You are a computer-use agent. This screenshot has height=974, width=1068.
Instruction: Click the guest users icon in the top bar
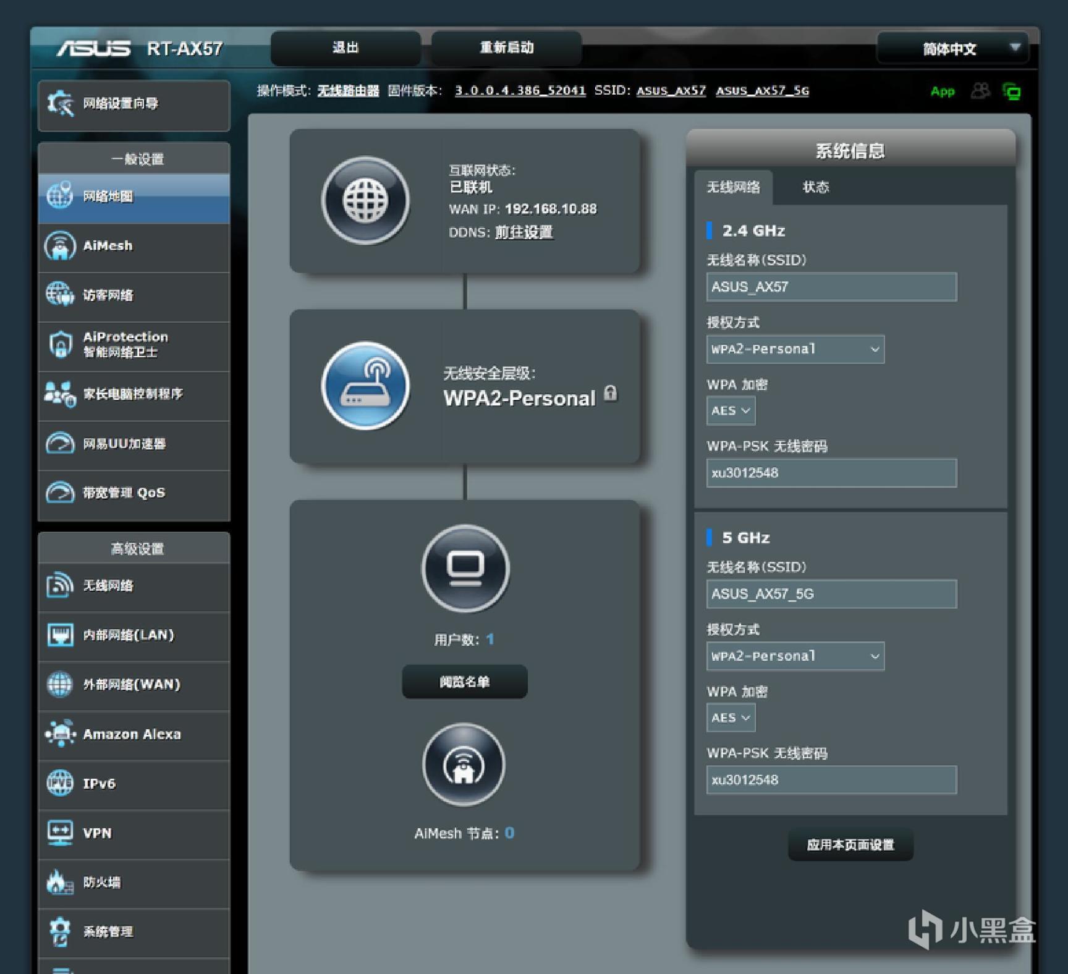click(x=980, y=91)
